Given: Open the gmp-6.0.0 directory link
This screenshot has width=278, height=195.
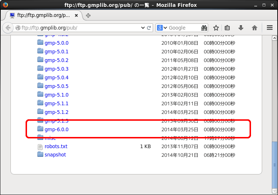Looking at the screenshot, I should [x=57, y=129].
